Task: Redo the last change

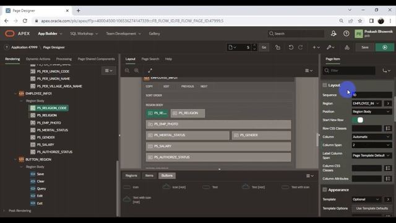Action: 300,47
